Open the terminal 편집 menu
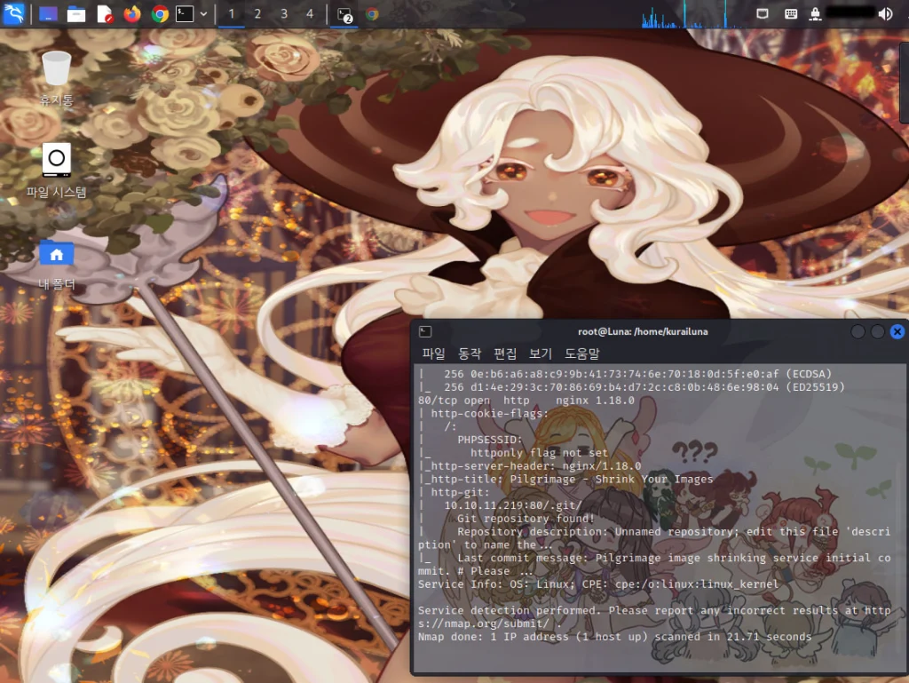Screen dimensions: 909x683 (504, 353)
